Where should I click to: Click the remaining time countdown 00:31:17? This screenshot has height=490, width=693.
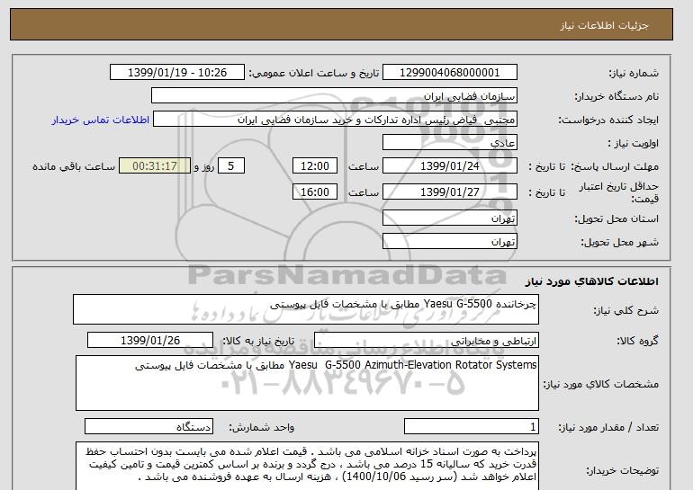click(x=155, y=166)
